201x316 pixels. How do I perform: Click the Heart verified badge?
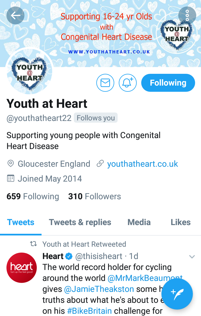(x=69, y=256)
